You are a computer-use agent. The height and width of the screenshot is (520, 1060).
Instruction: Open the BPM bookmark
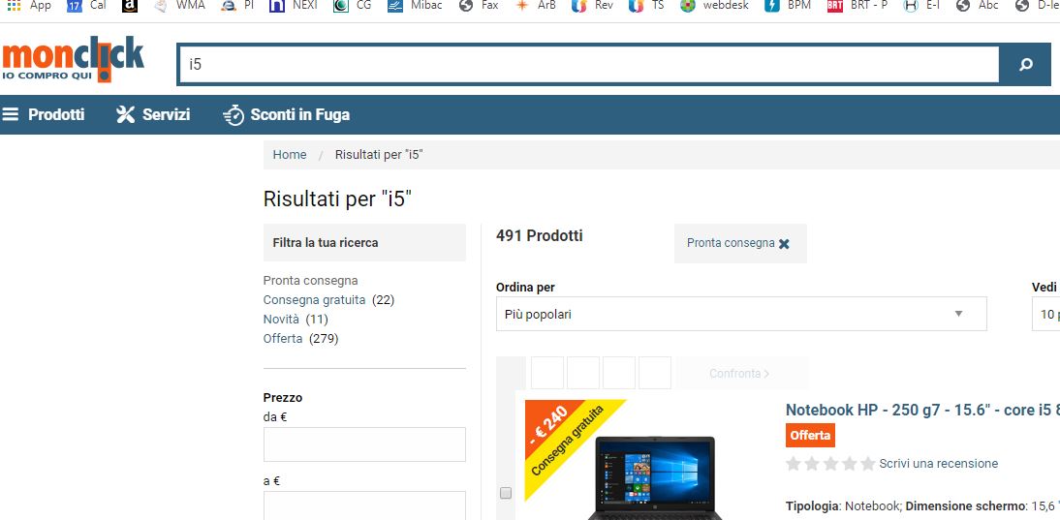point(788,6)
